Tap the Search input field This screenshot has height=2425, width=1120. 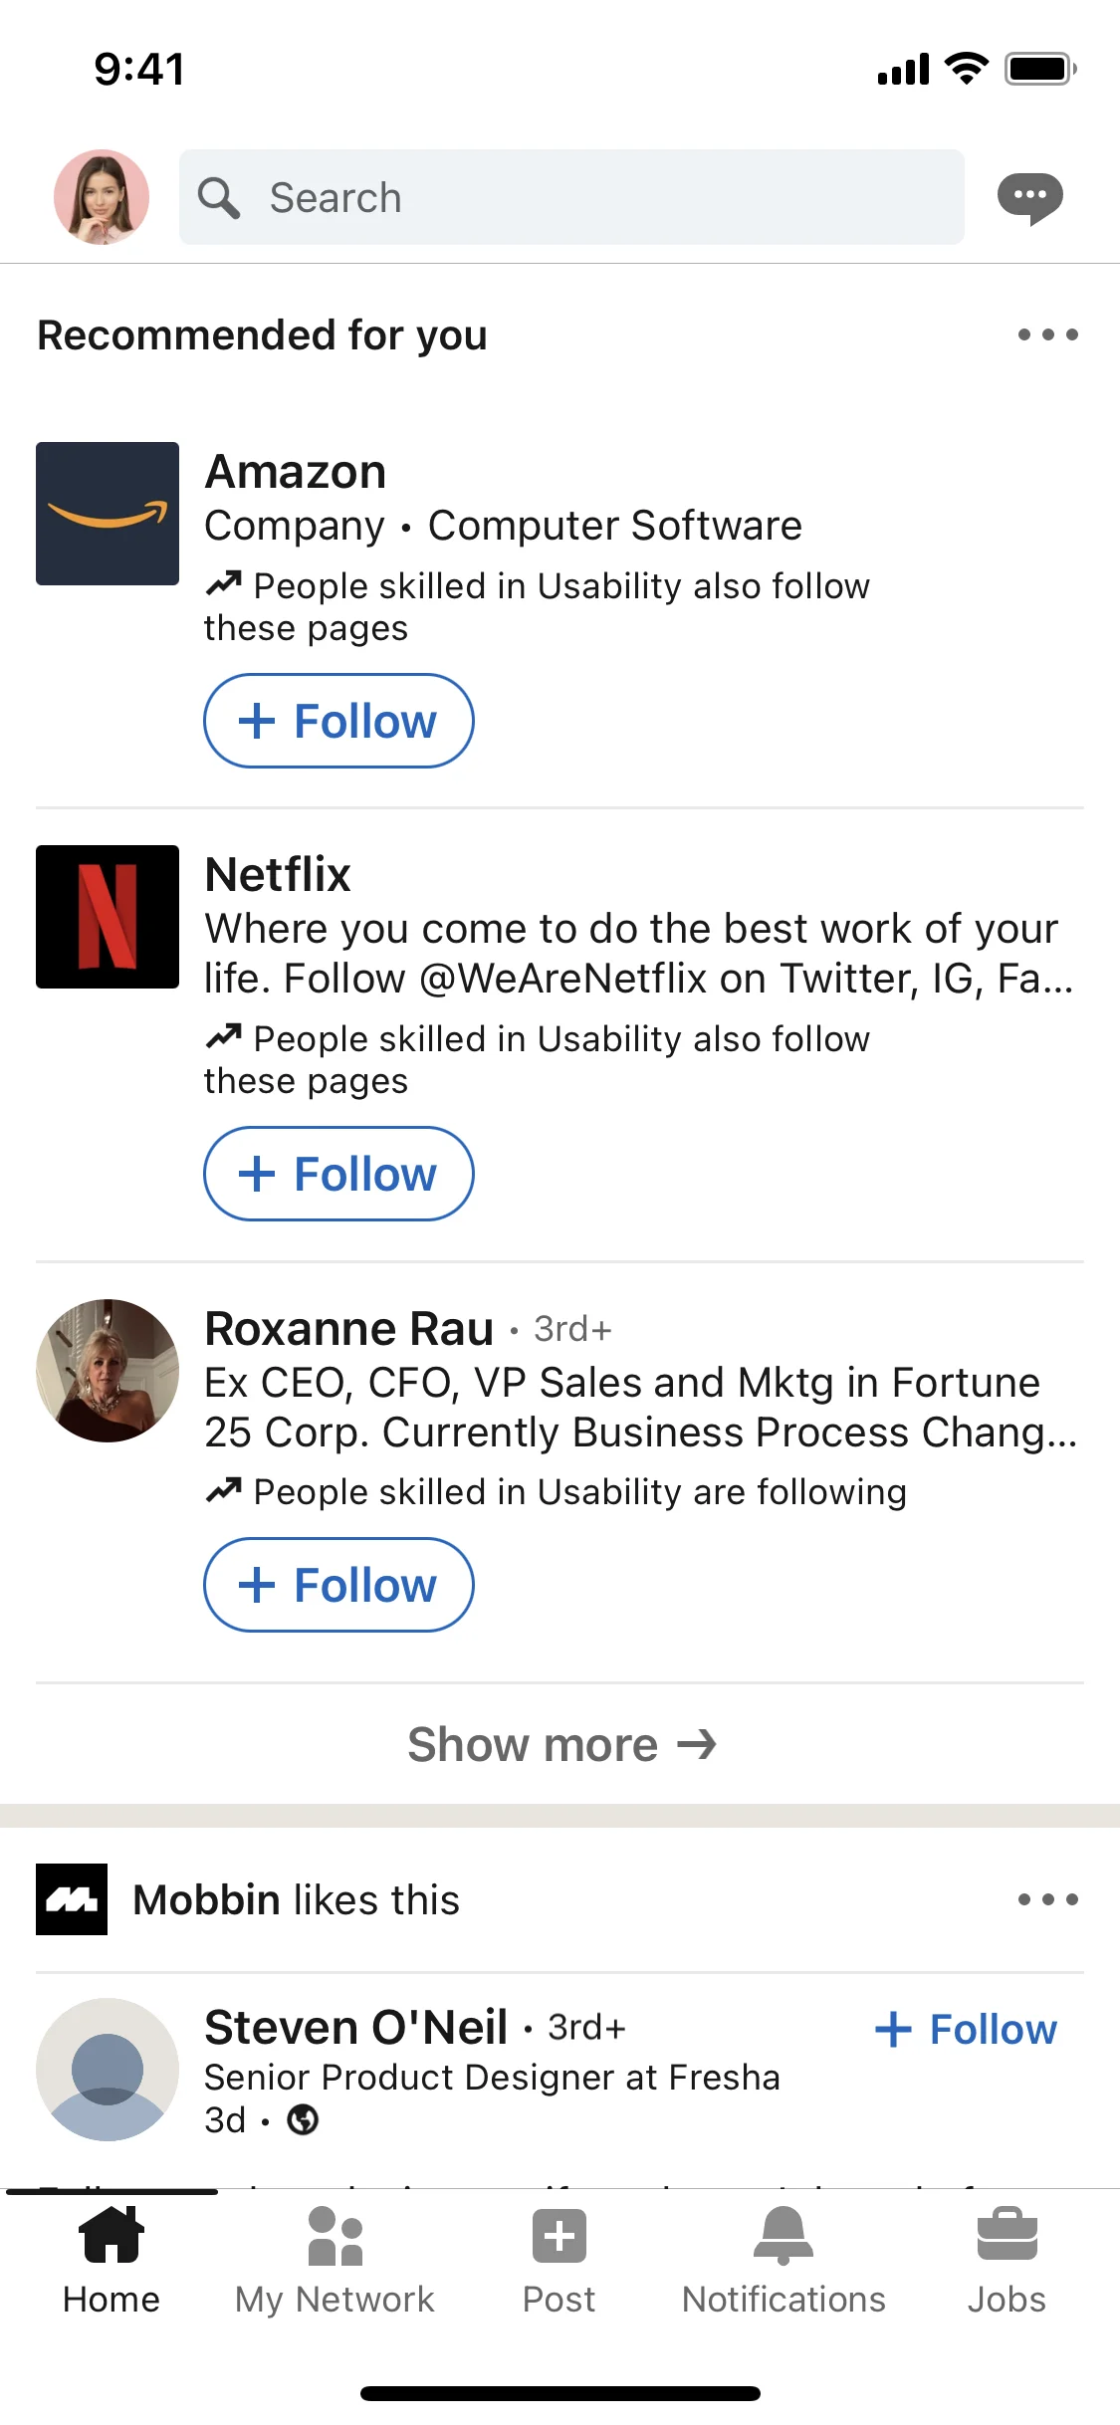pyautogui.click(x=570, y=196)
